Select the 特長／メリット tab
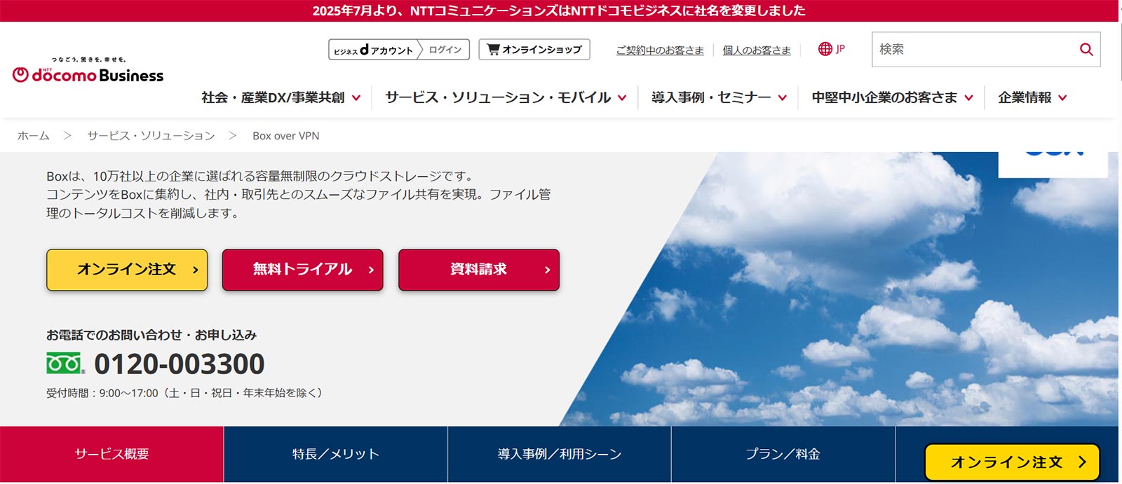Image resolution: width=1122 pixels, height=484 pixels. 336,454
